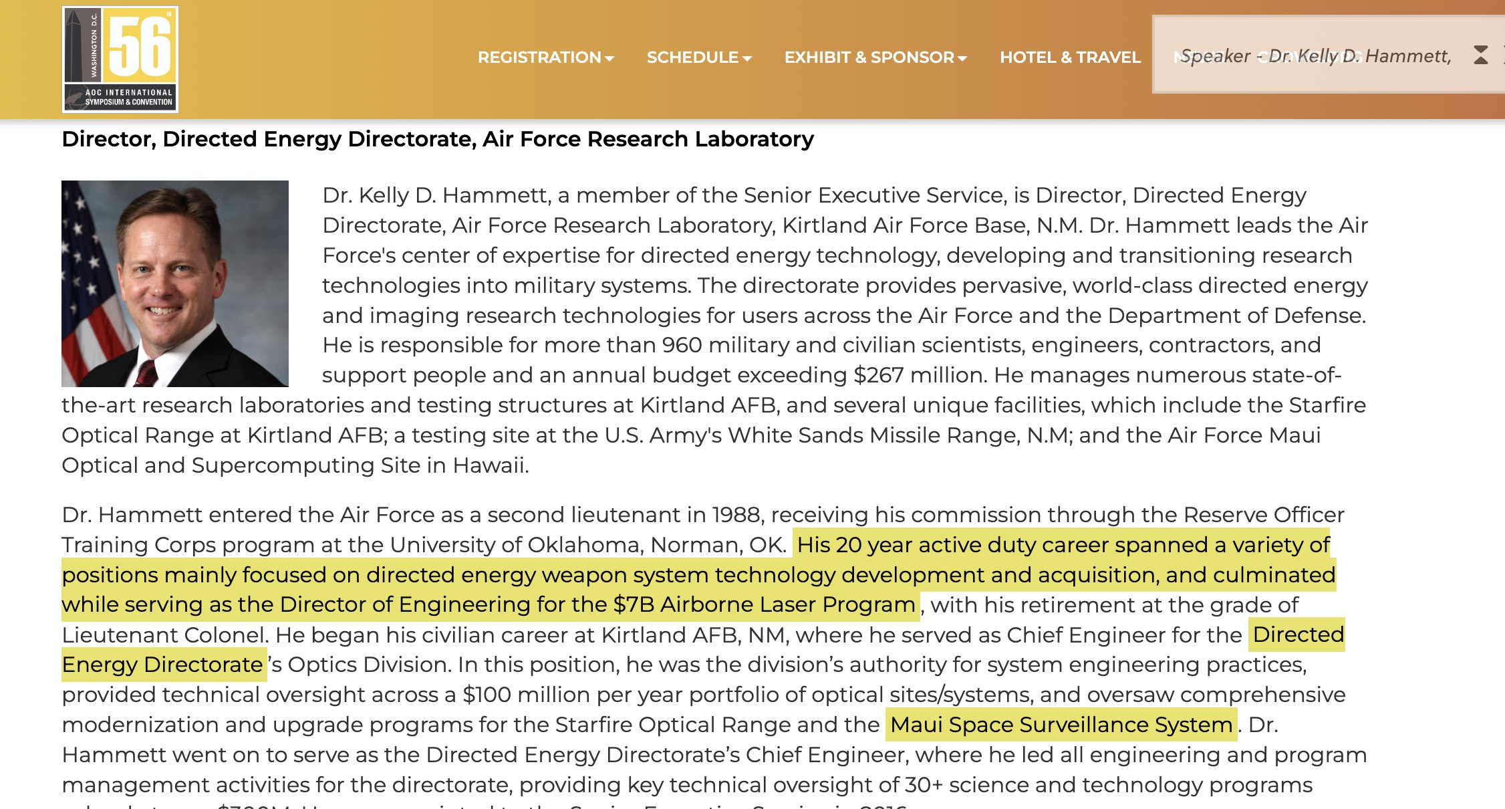Click the 'Speaker - Dr. Kelly D. Hammett' overlay text
This screenshot has width=1505, height=809.
tap(1315, 56)
